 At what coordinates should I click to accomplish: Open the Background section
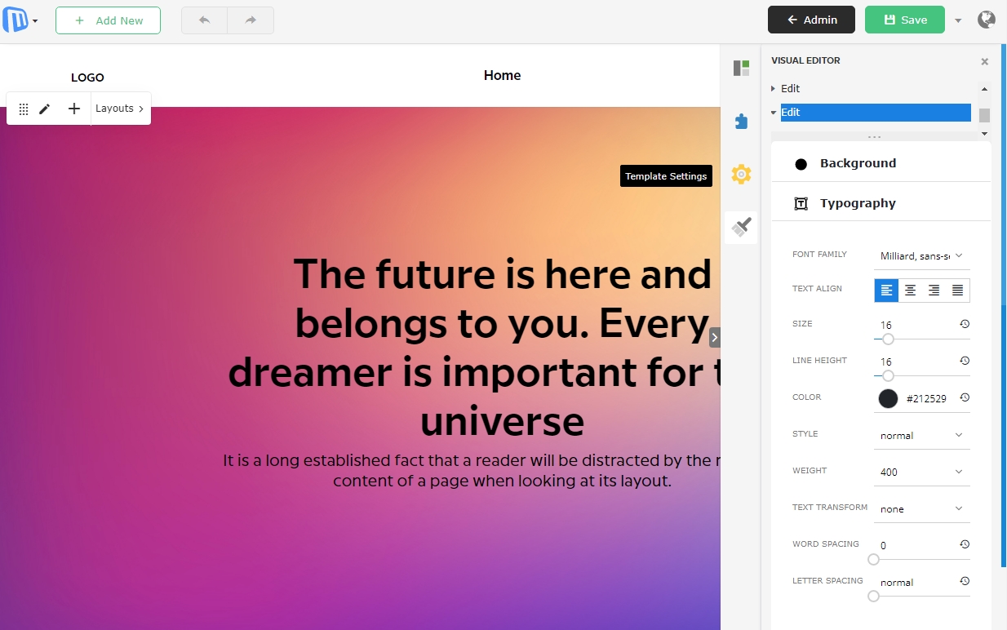pos(881,163)
